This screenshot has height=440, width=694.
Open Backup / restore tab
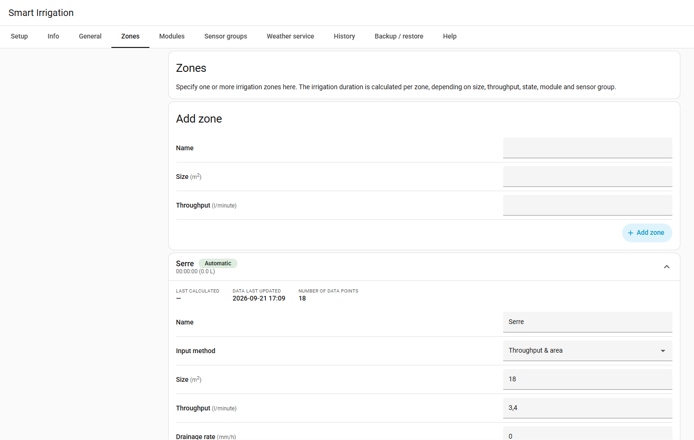point(399,36)
